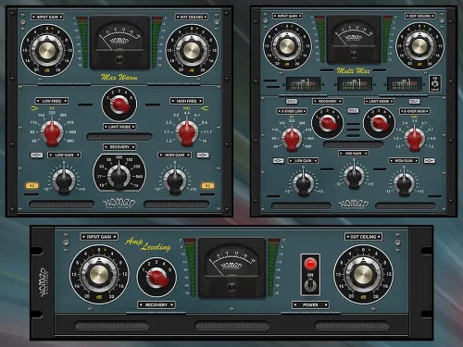Click the Max Warm Input Gain knob

click(47, 50)
